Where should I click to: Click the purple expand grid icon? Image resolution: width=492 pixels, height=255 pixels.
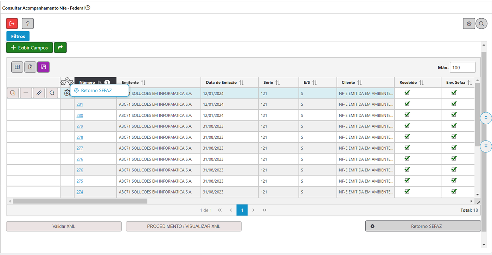point(43,67)
